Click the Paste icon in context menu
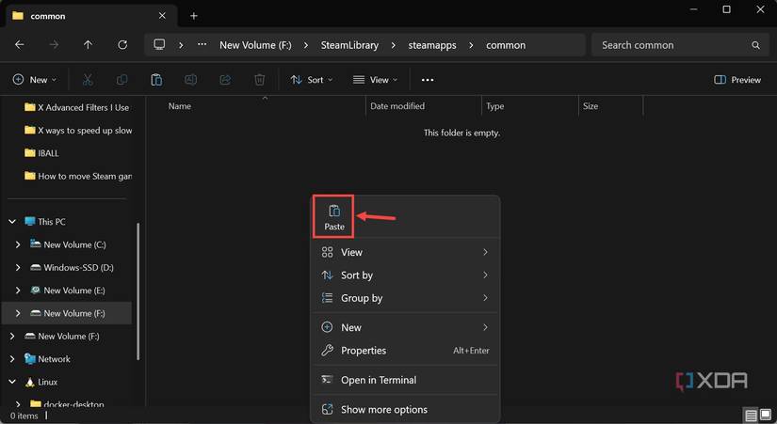Screen dimensions: 777x424 coord(334,212)
